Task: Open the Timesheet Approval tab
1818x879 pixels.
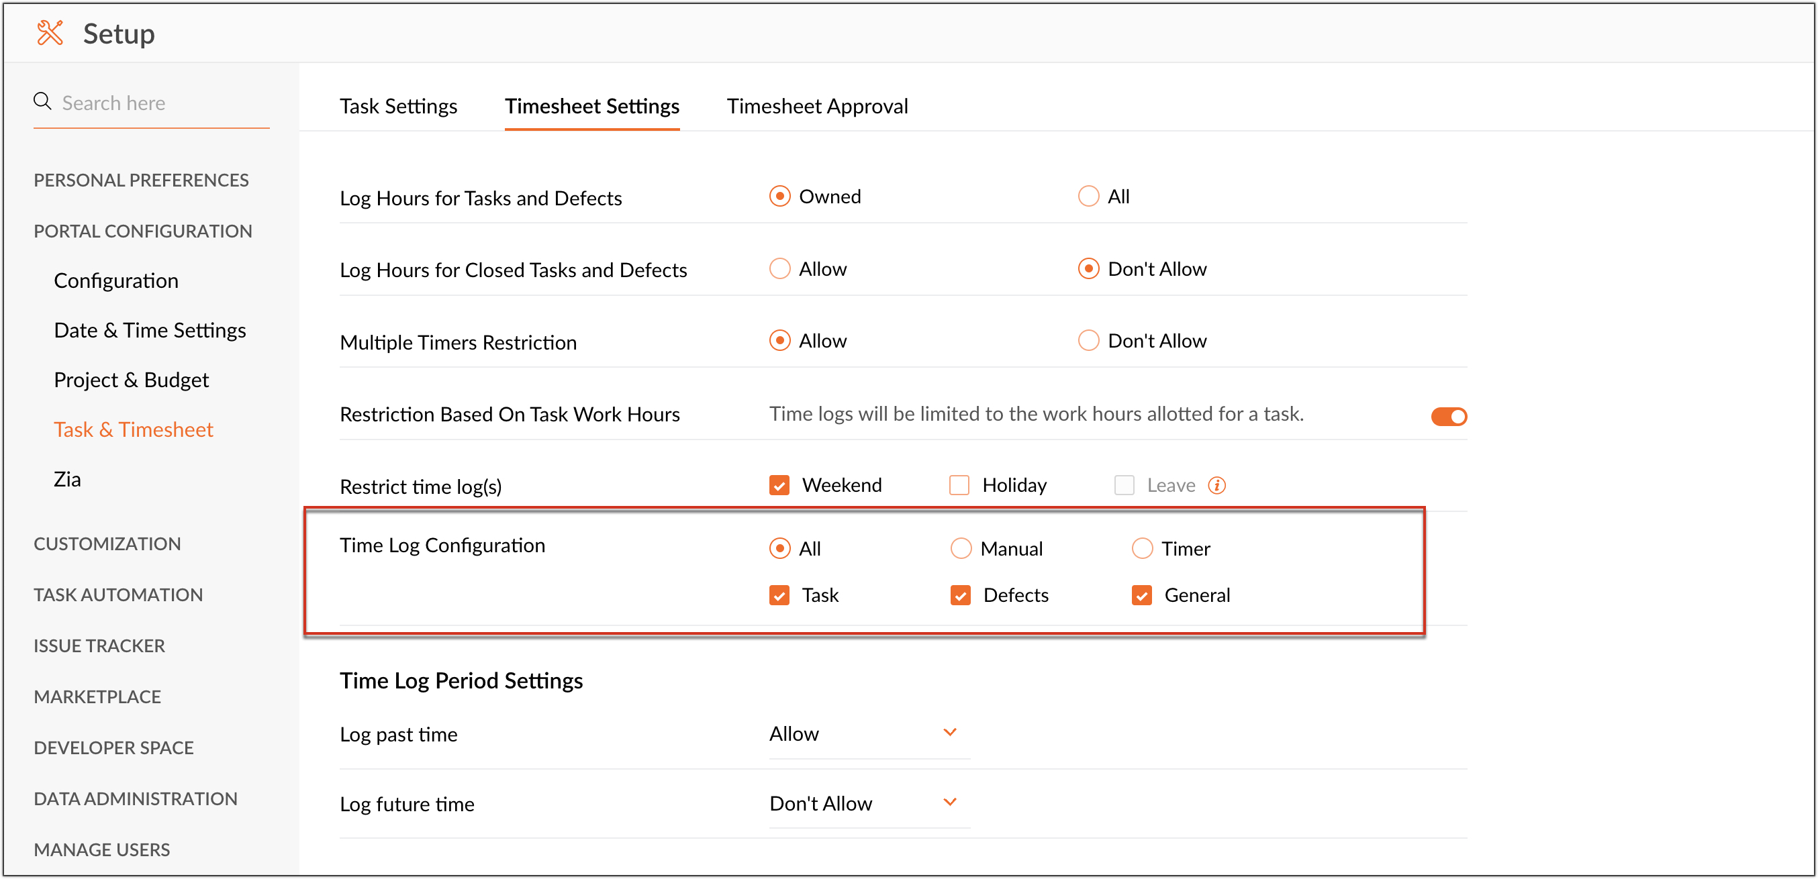Action: pos(816,106)
